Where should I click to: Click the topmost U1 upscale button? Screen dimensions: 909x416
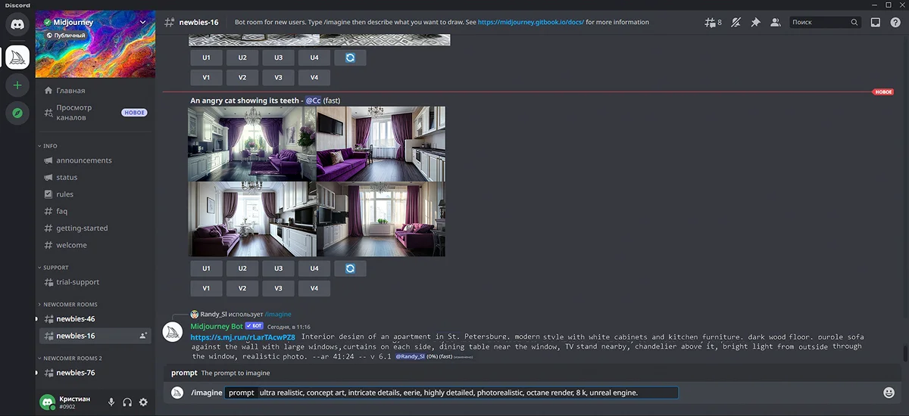(206, 57)
